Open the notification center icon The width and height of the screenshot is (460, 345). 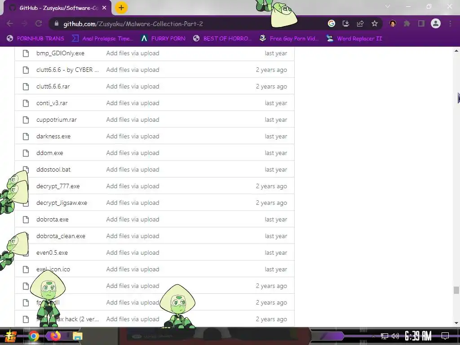(x=445, y=336)
